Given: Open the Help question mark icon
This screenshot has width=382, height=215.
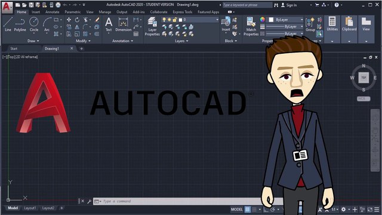Looking at the screenshot, I should [337, 5].
